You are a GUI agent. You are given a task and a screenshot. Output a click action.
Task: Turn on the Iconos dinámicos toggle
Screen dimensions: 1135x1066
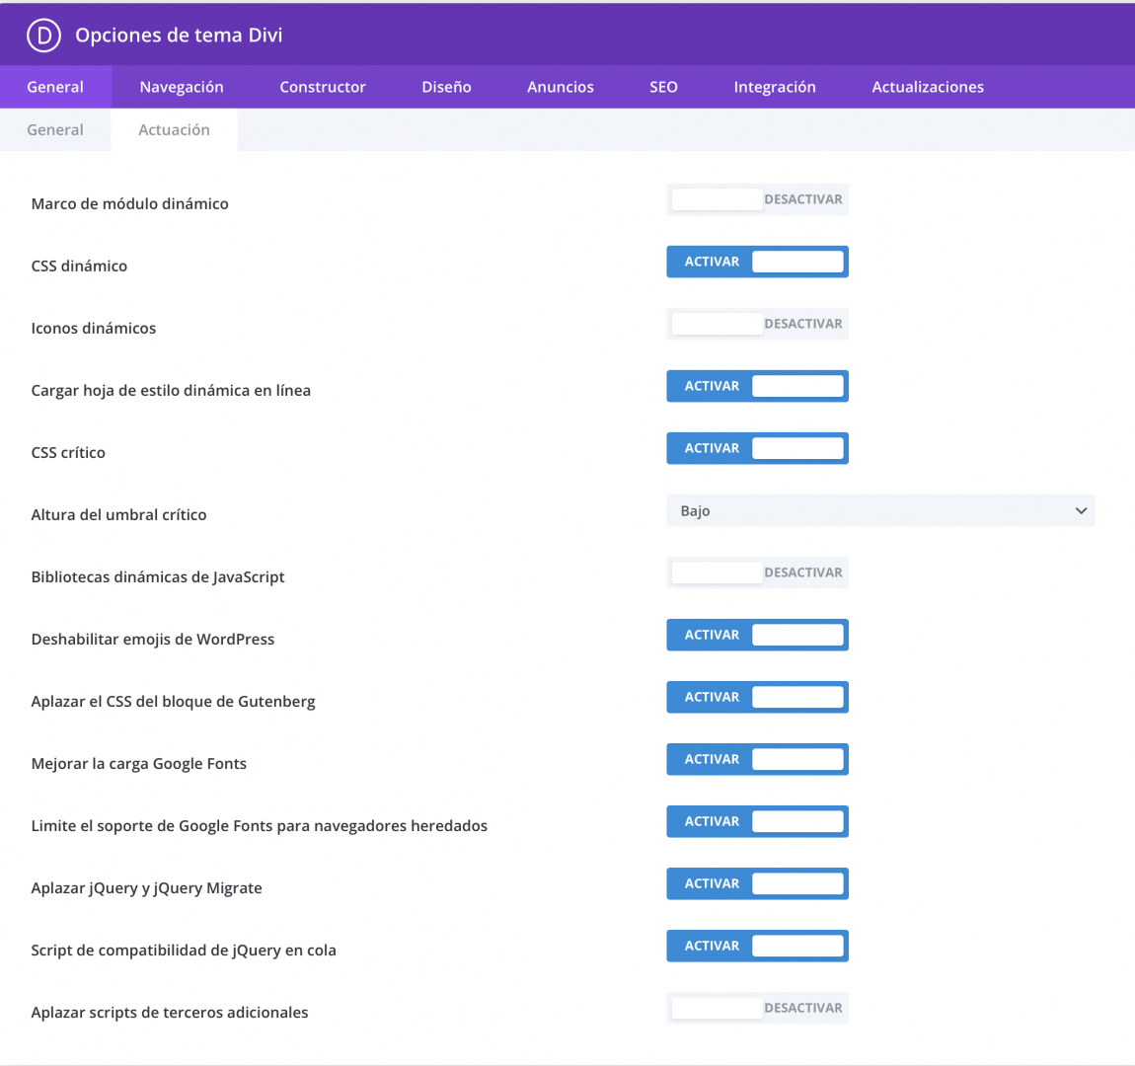(x=757, y=324)
